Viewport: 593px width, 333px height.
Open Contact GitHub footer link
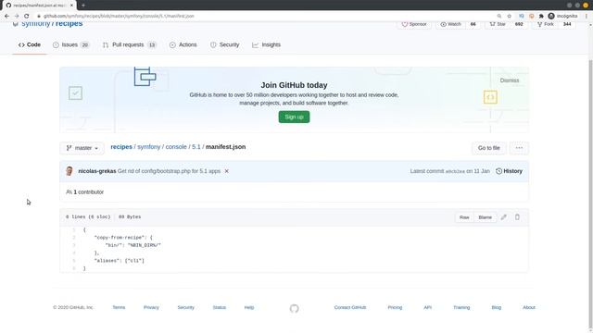pyautogui.click(x=350, y=307)
